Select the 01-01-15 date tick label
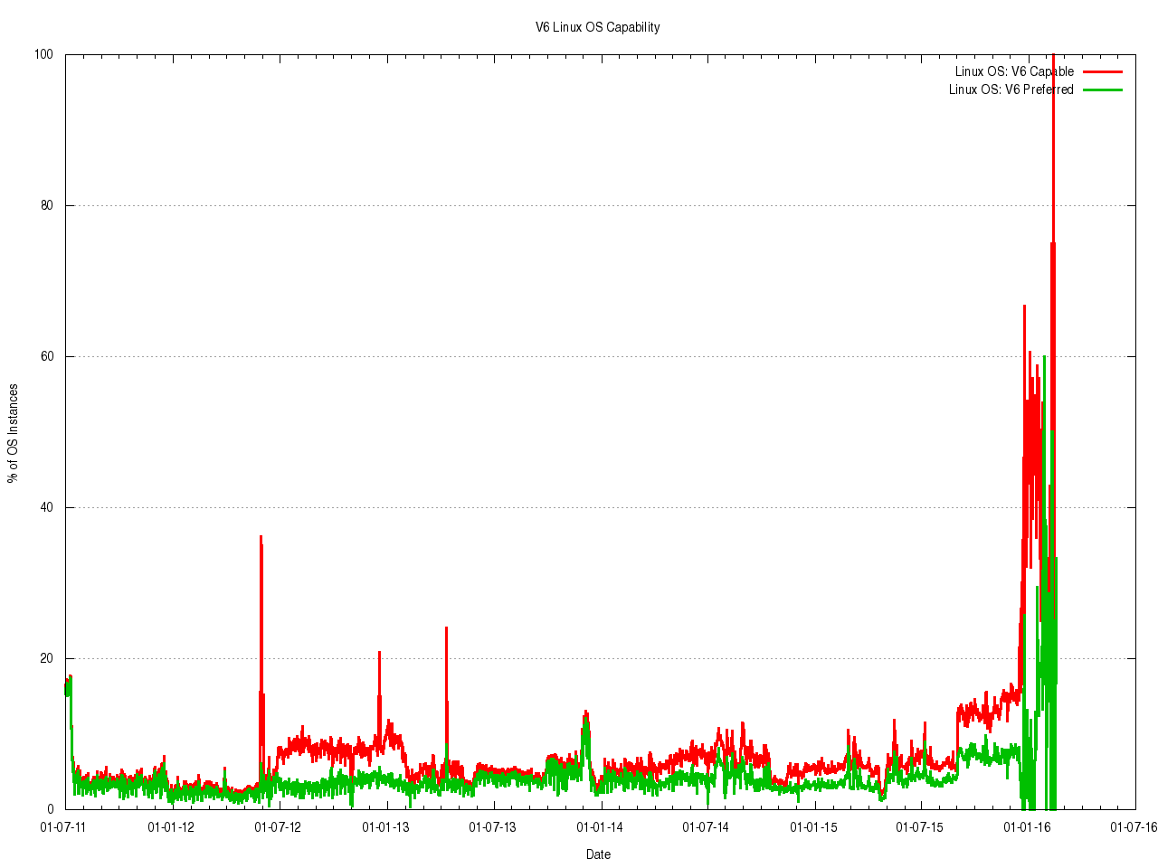 813,826
